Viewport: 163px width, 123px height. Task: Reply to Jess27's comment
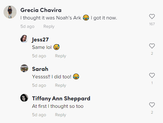(60, 56)
